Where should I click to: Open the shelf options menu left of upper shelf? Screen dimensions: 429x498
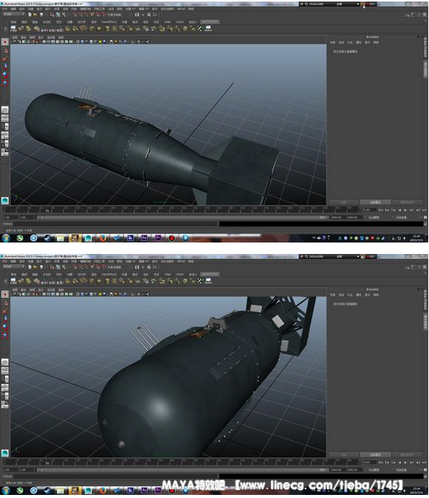pyautogui.click(x=5, y=28)
